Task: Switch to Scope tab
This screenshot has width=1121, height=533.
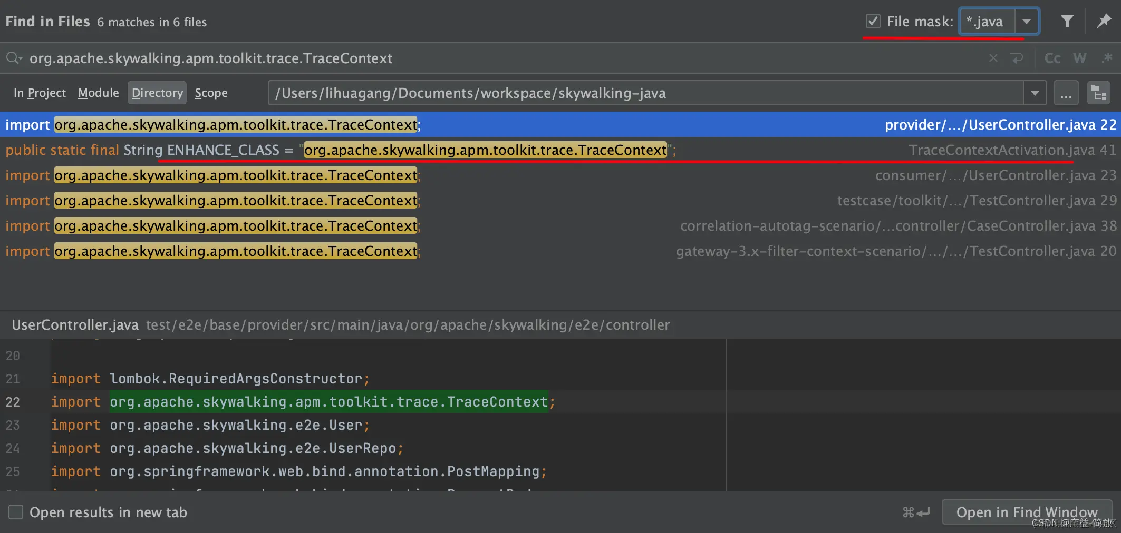Action: [211, 93]
